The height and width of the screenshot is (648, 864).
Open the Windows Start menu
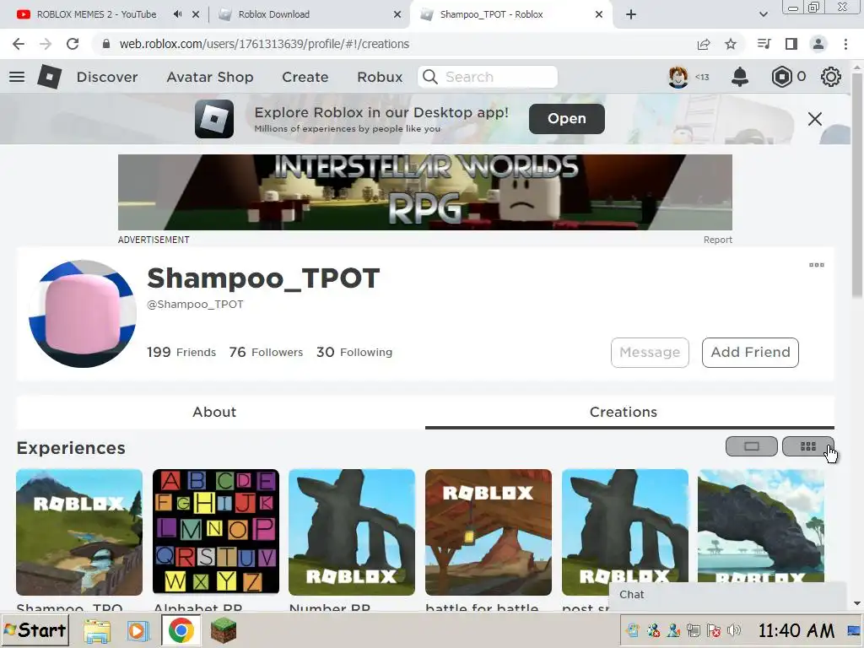pyautogui.click(x=35, y=629)
